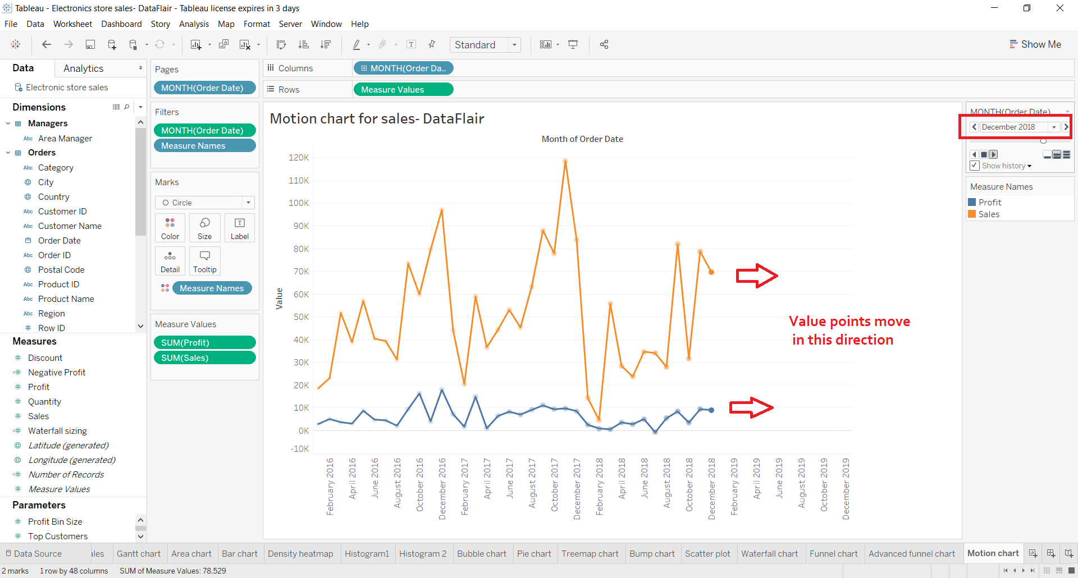This screenshot has height=578, width=1078.
Task: Click the Highlight pen icon on toolbar
Action: click(358, 44)
